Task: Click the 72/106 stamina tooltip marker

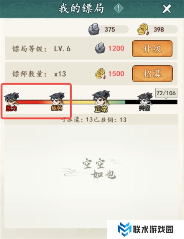Action: tap(166, 93)
